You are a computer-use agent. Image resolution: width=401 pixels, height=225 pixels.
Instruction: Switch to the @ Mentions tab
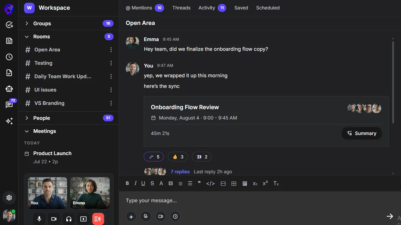click(145, 8)
